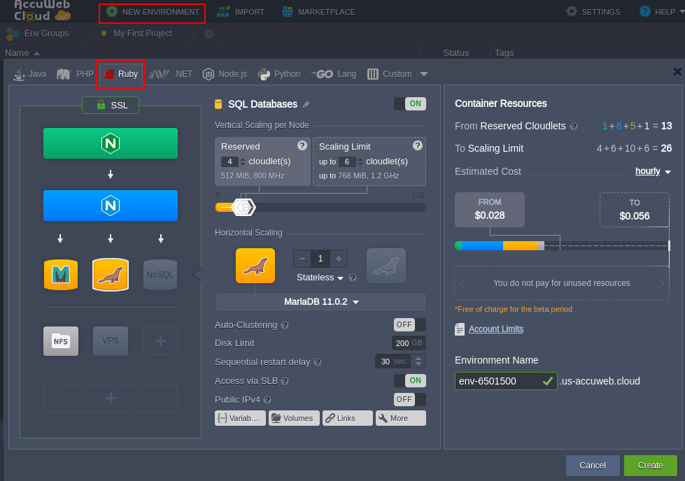Click the cloudlet scaling slider handle
Image resolution: width=685 pixels, height=481 pixels.
tap(243, 207)
